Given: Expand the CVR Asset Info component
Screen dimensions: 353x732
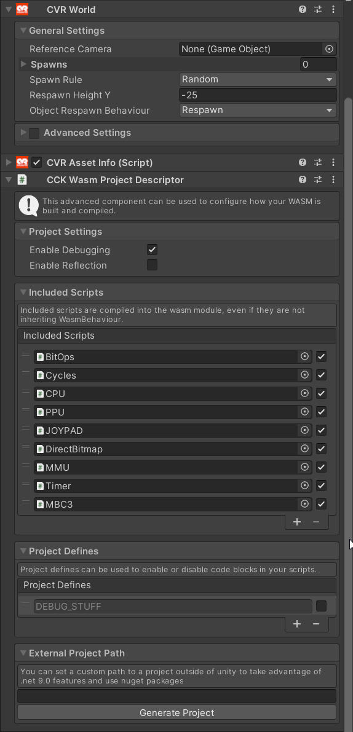Looking at the screenshot, I should pyautogui.click(x=9, y=162).
